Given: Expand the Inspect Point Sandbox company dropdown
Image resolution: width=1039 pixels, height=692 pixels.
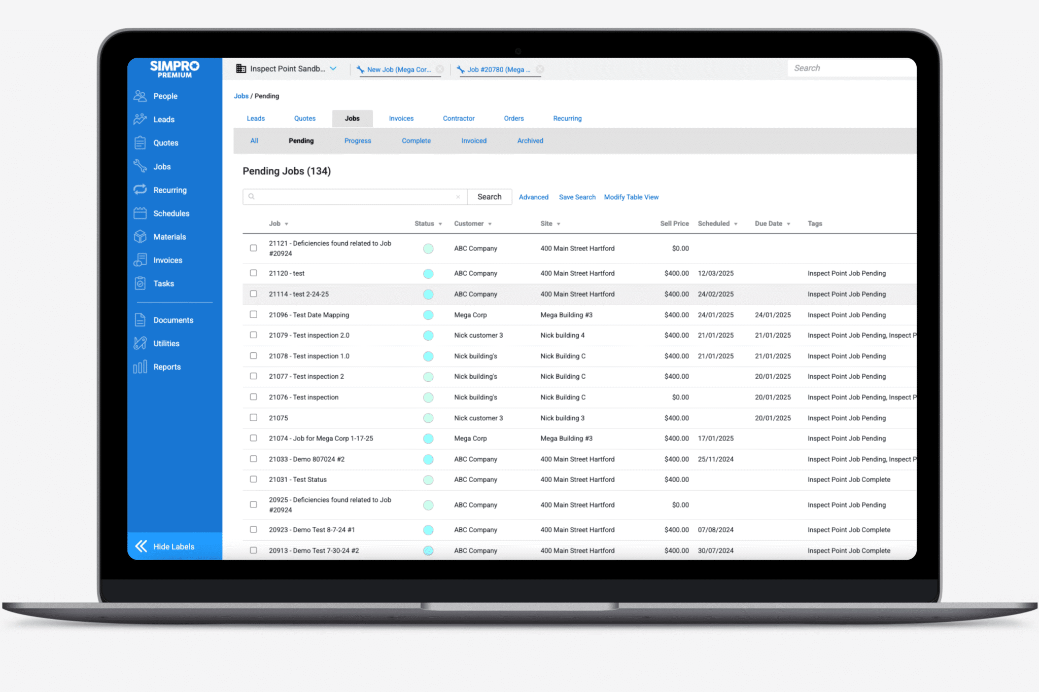Looking at the screenshot, I should click(333, 69).
